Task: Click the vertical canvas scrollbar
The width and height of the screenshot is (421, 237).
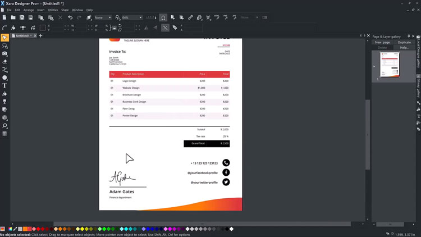Action: (368, 134)
